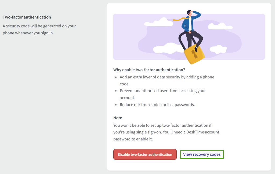Screen dimensions: 275x174
Task: Click the green border around View recovery codes
Action: [202, 150]
